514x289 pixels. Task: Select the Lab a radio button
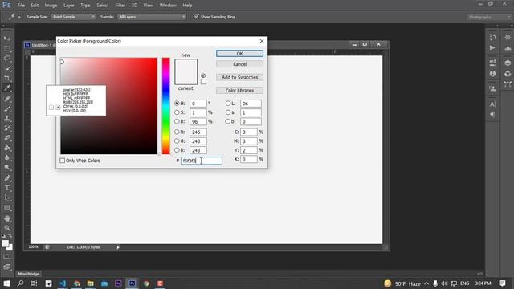click(x=228, y=112)
